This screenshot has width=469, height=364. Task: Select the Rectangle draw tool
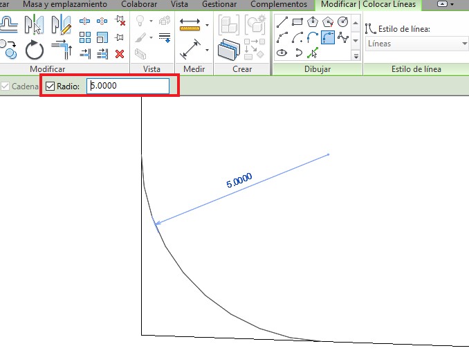pyautogui.click(x=297, y=22)
